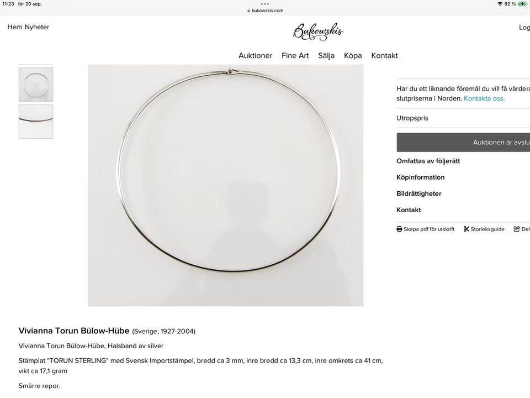This screenshot has width=530, height=398.
Task: Click the printer icon for 'Skapa pdf för utskrift'
Action: tap(399, 228)
